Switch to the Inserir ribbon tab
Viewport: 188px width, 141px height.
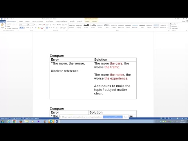point(21,21)
